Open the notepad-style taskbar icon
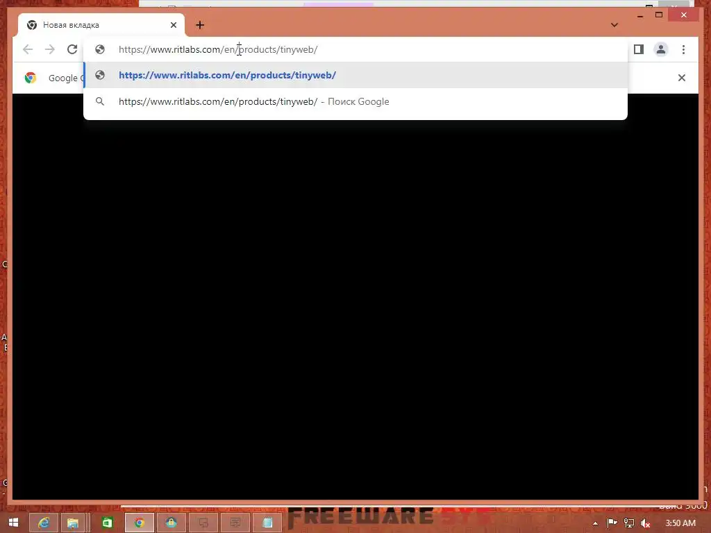 [267, 523]
